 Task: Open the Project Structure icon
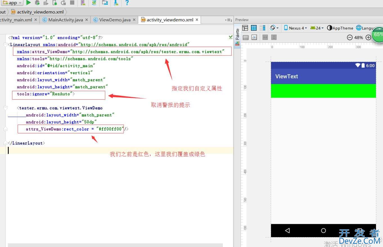pyautogui.click(x=105, y=3)
